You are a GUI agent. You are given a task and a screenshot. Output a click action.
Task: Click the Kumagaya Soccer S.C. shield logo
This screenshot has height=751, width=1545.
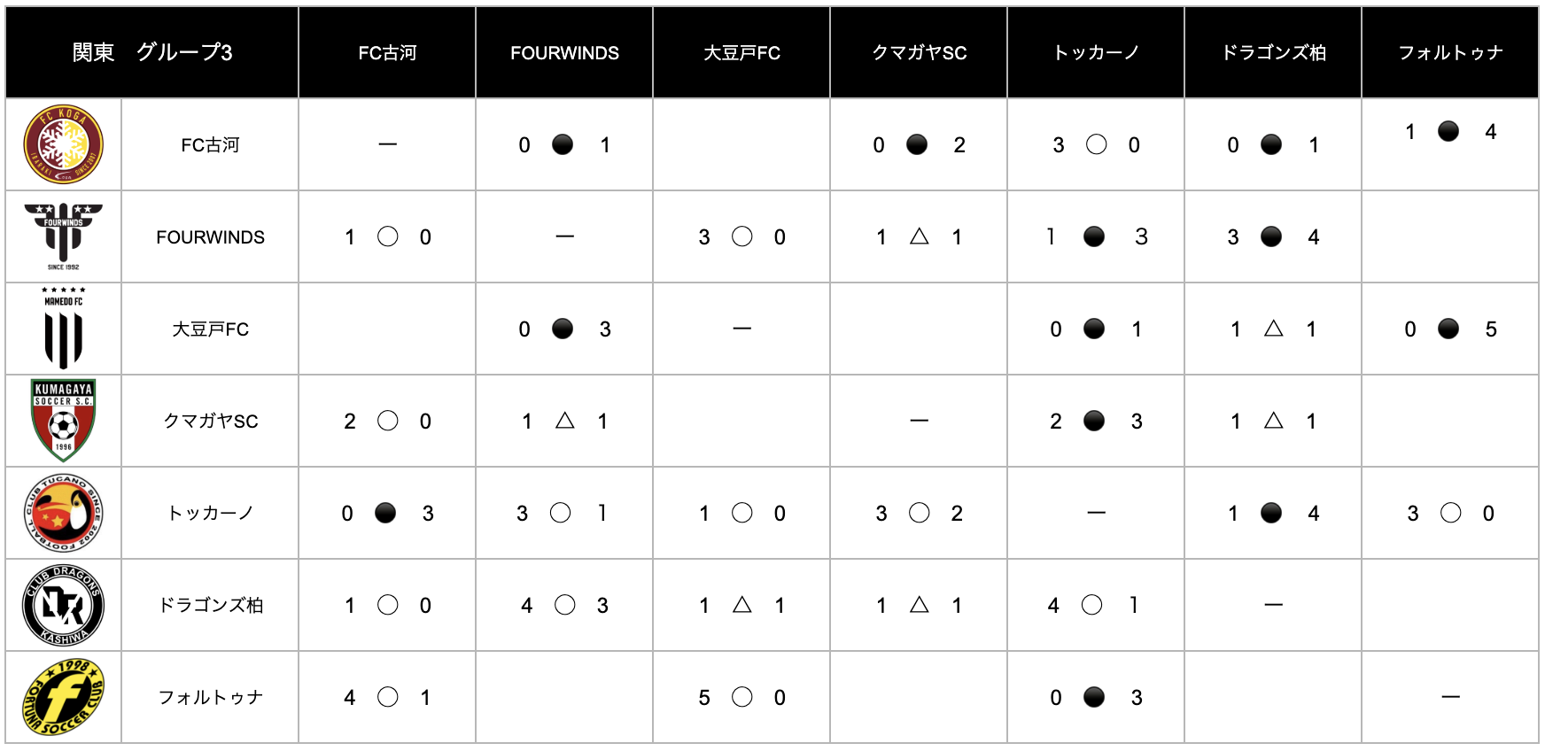coord(63,421)
